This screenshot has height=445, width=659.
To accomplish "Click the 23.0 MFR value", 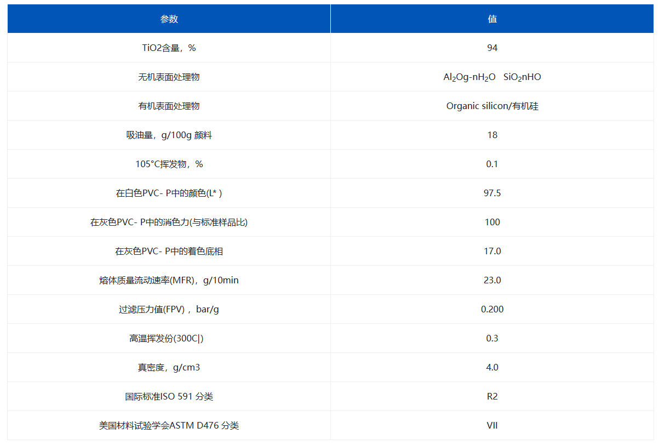I will [x=492, y=280].
